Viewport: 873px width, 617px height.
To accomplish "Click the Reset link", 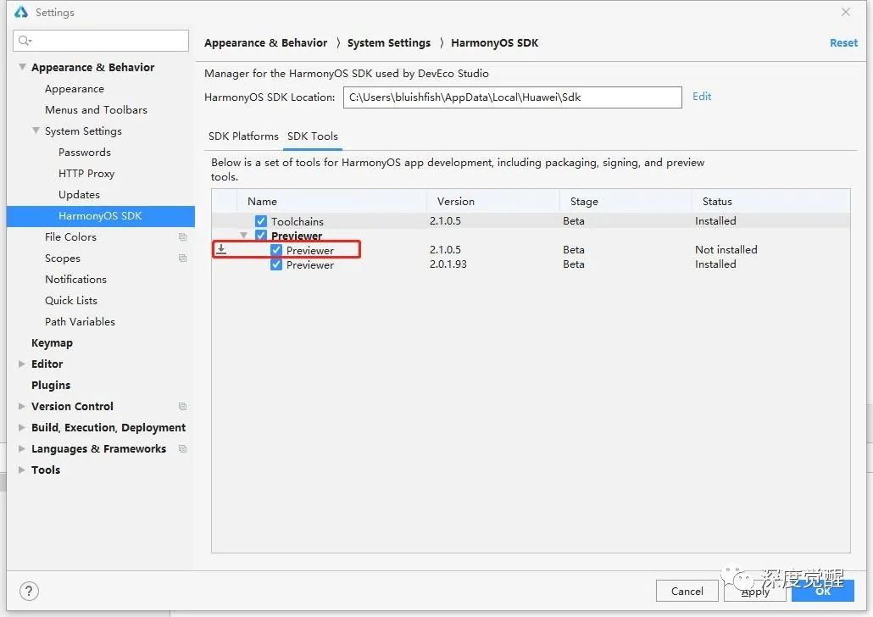I will [x=843, y=43].
